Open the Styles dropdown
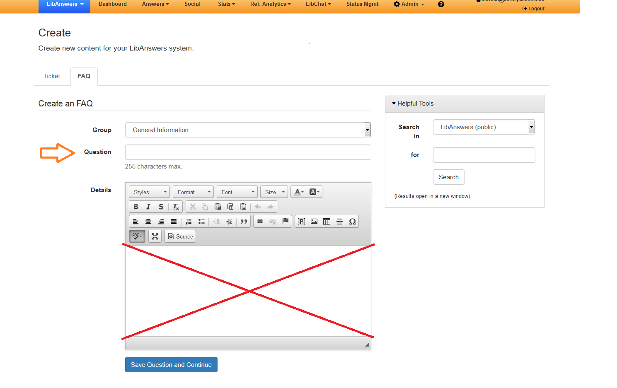The image size is (617, 388). click(150, 192)
